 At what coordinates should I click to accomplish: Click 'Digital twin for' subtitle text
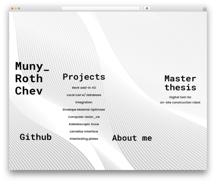tap(180, 97)
